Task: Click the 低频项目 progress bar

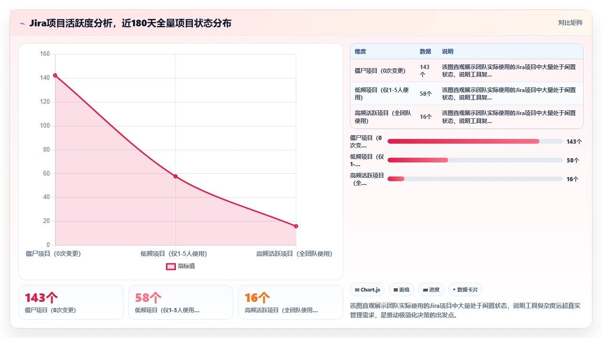Action: pyautogui.click(x=475, y=160)
